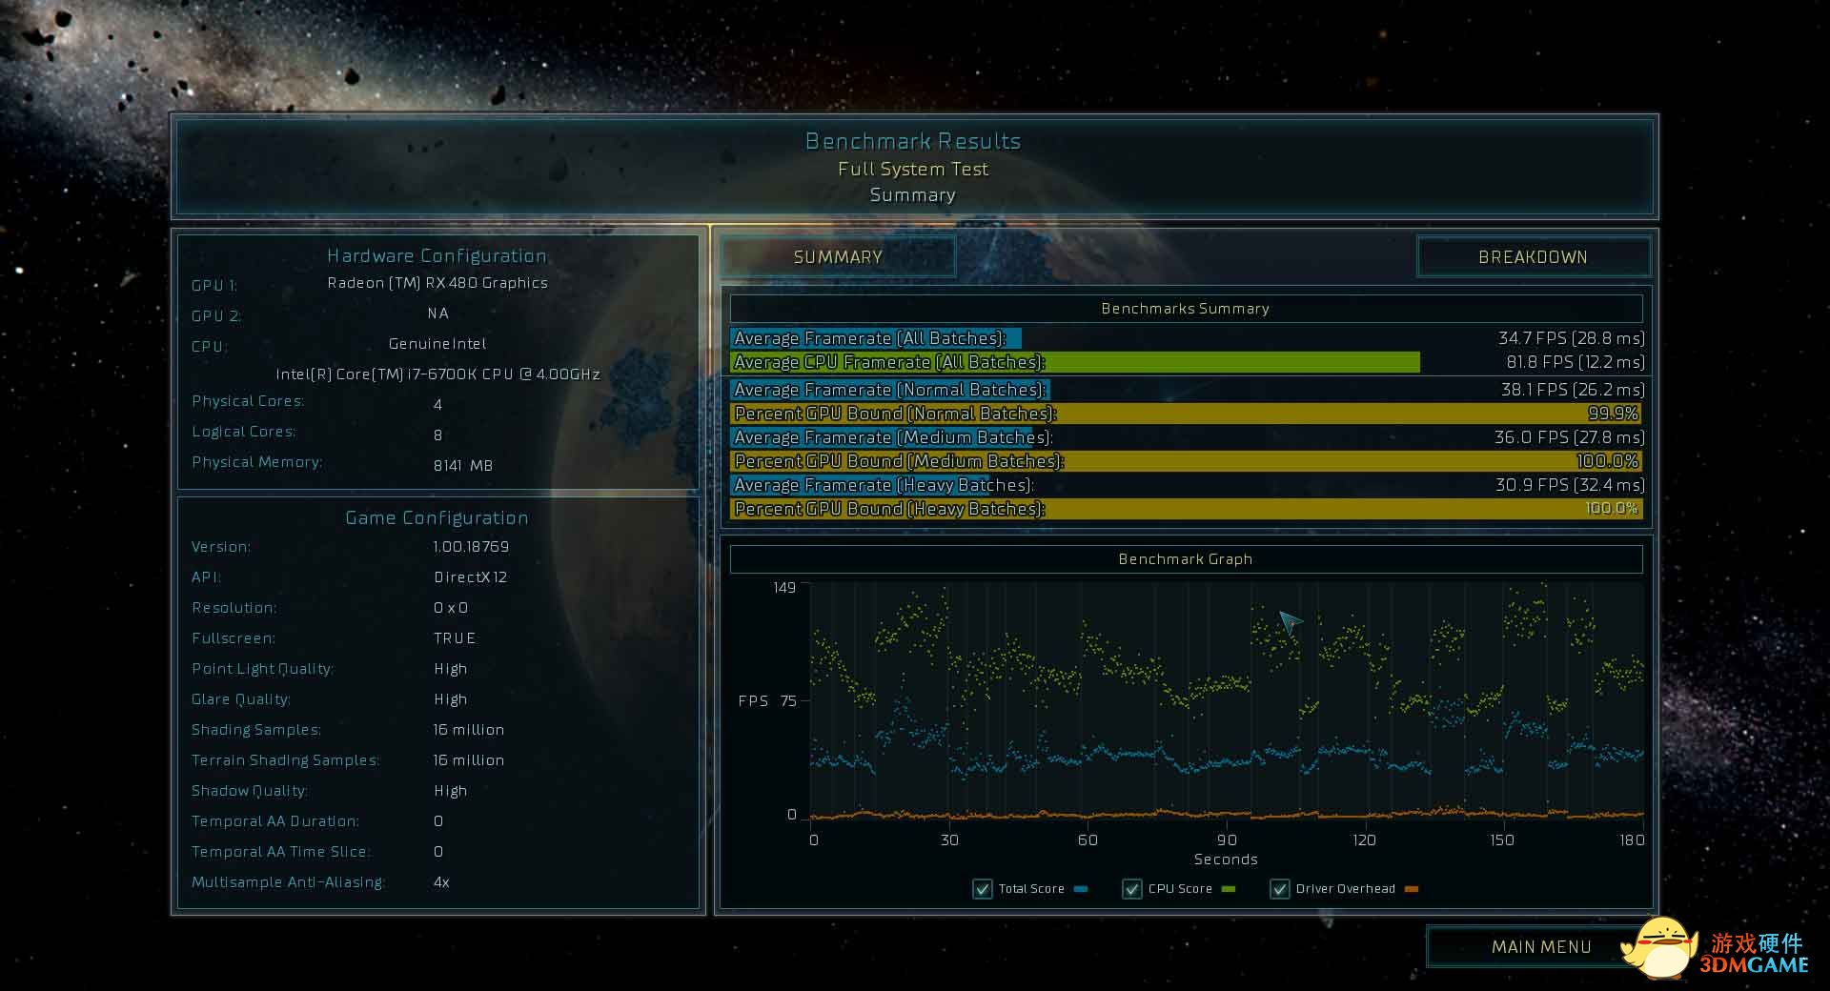Click the MAIN MENU button
Viewport: 1830px width, 991px height.
pos(1540,946)
